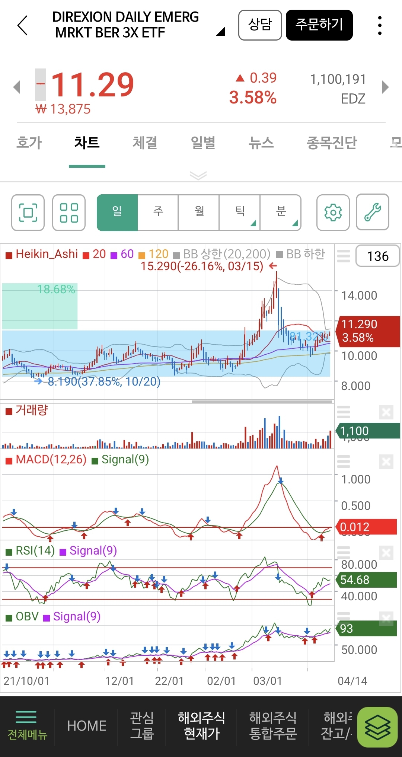
Task: Tap the 60 moving average purple swatch
Action: (114, 255)
